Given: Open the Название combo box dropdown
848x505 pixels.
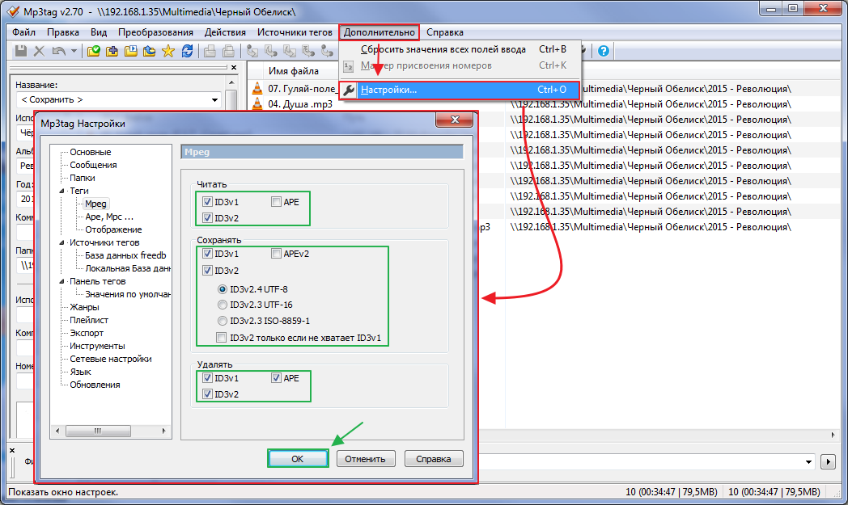Looking at the screenshot, I should pos(214,100).
